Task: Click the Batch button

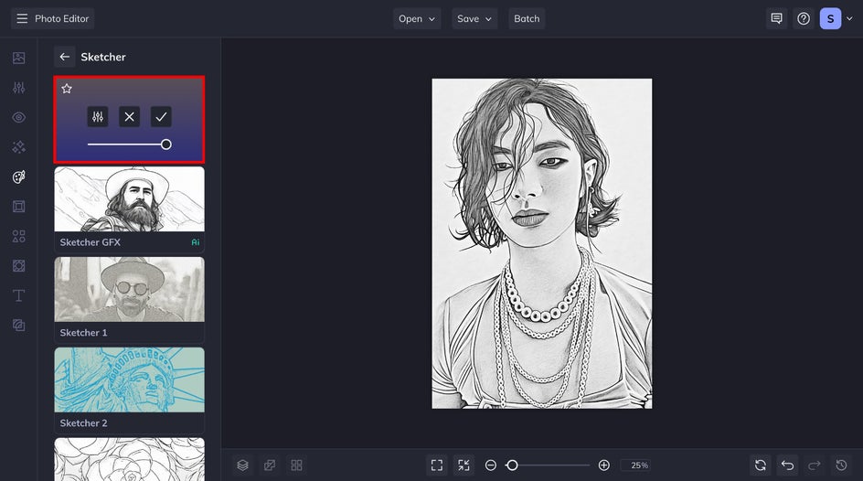Action: pyautogui.click(x=527, y=18)
